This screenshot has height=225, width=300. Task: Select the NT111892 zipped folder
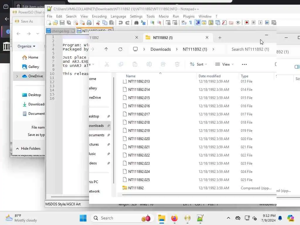pyautogui.click(x=136, y=188)
